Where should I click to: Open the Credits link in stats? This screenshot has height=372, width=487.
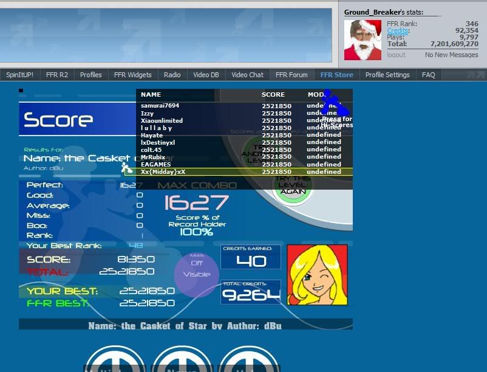(x=398, y=30)
